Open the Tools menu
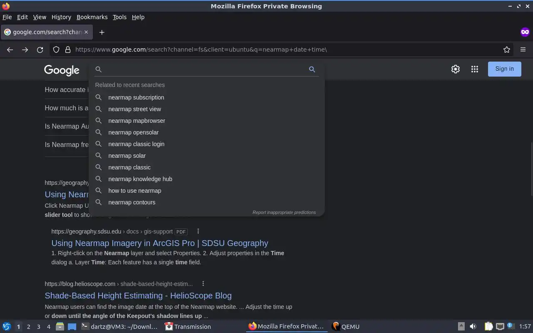 point(120,17)
